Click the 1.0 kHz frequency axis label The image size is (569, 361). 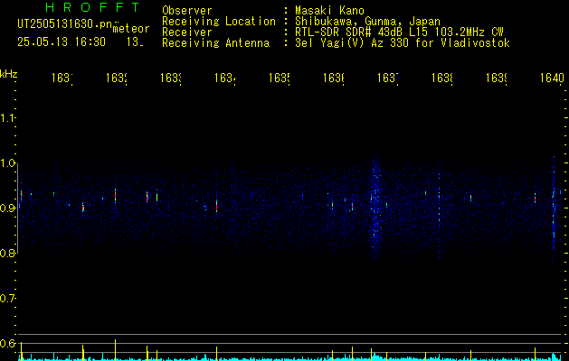click(x=8, y=163)
